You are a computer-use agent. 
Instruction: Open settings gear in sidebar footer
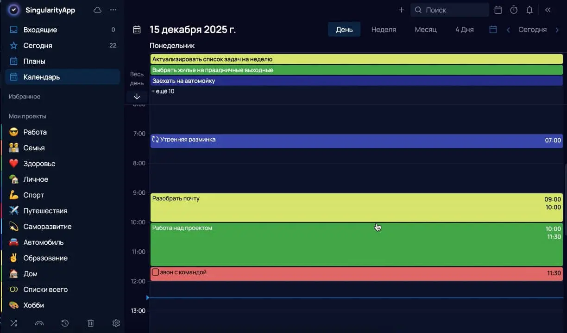click(116, 323)
